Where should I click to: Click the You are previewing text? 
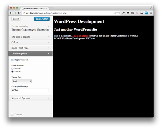tap(20, 26)
